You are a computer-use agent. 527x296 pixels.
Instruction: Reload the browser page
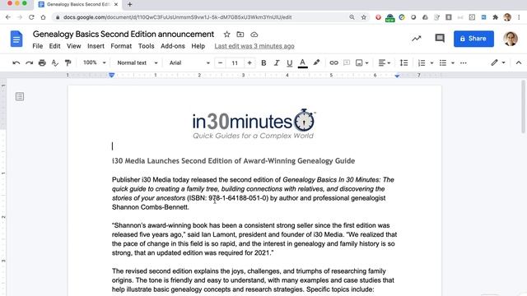click(x=31, y=17)
